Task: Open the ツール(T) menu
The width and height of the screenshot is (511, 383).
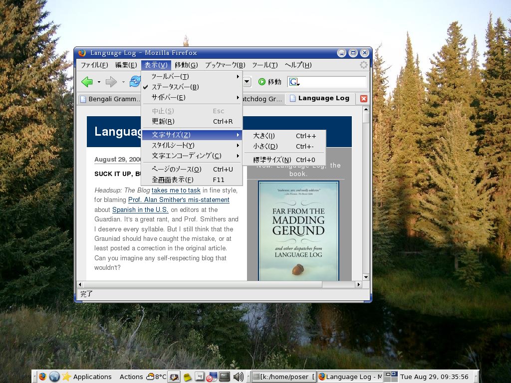Action: pos(265,65)
